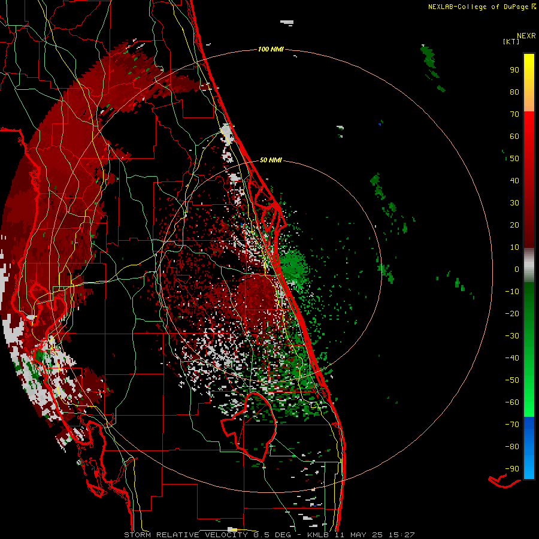The image size is (539, 539).
Task: Click the positive 10 value on the velocity scale
Action: 514,247
